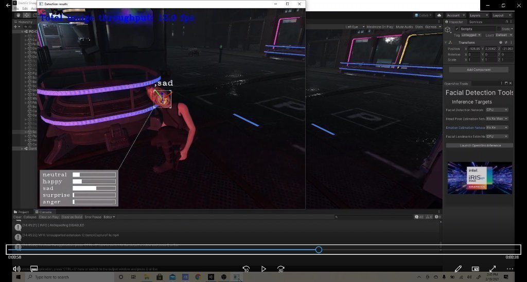Click Launch OpenVino Inference
The image size is (527, 282).
tap(480, 145)
